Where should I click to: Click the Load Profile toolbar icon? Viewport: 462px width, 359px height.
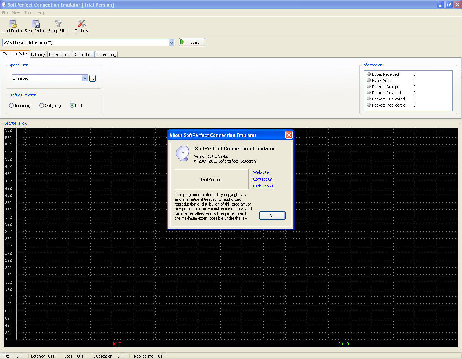click(x=13, y=24)
